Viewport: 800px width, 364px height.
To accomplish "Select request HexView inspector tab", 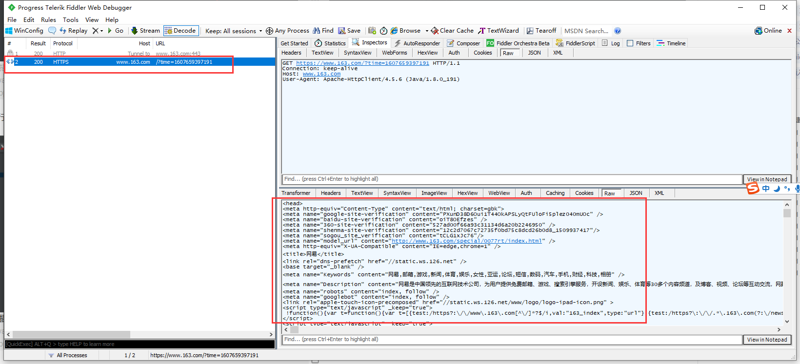I will tap(427, 53).
